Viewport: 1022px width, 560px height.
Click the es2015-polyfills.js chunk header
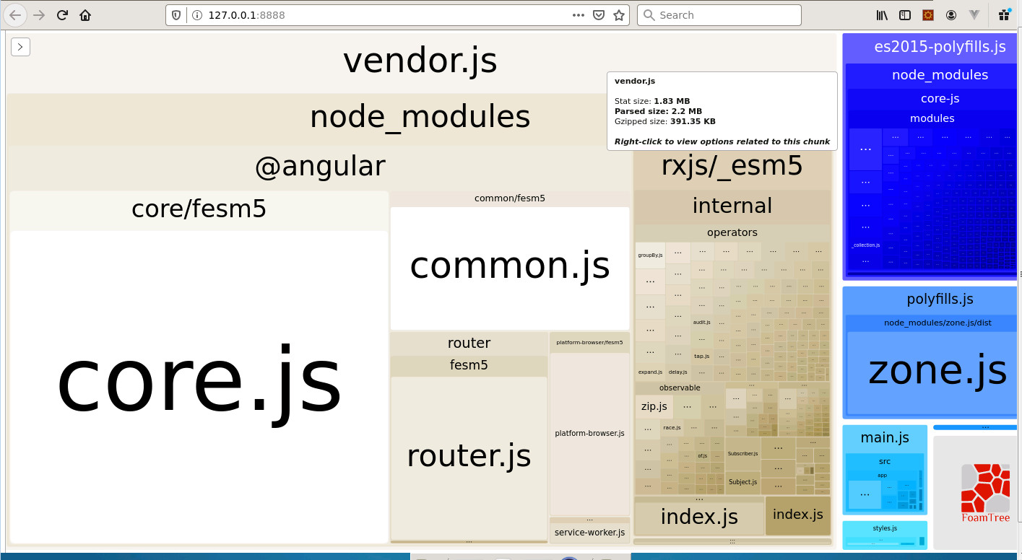939,47
